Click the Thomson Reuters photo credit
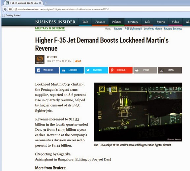 (x=174, y=139)
